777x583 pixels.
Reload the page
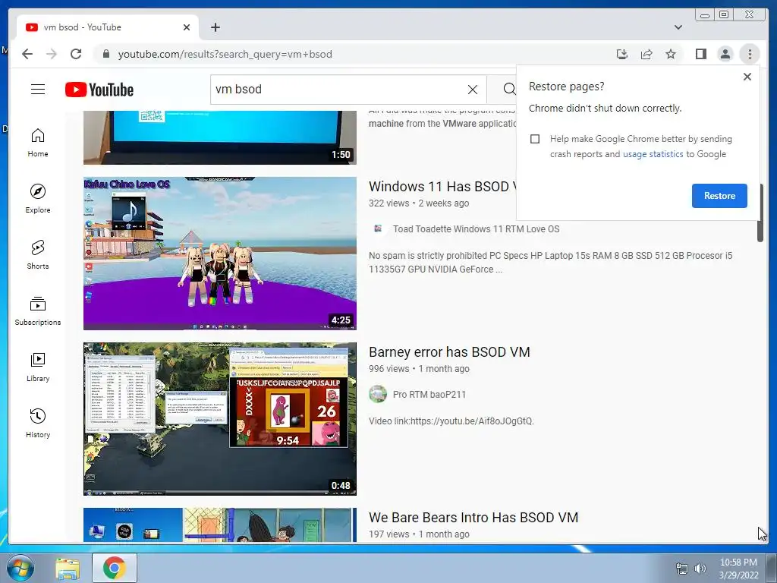76,54
